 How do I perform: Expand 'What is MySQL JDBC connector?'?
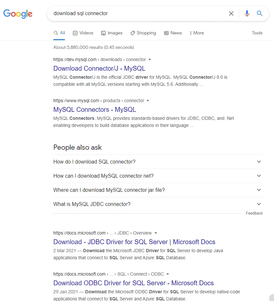click(x=158, y=204)
